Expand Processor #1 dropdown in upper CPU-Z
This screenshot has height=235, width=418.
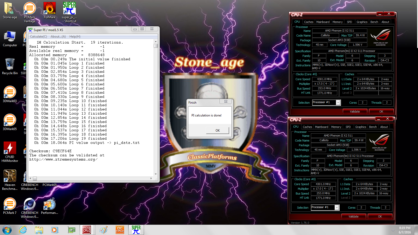tap(338, 103)
